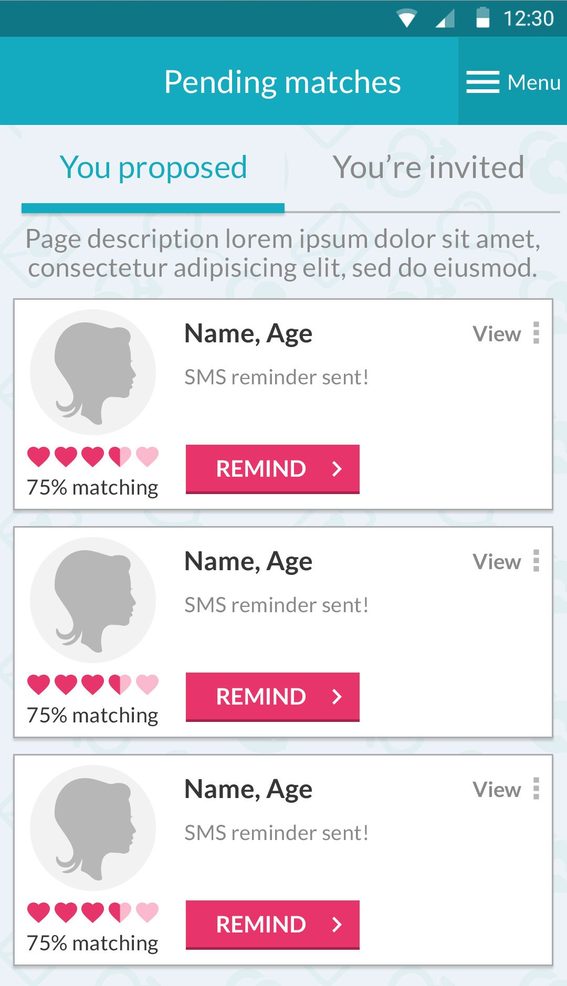Open the third profile avatar picture

pyautogui.click(x=93, y=828)
